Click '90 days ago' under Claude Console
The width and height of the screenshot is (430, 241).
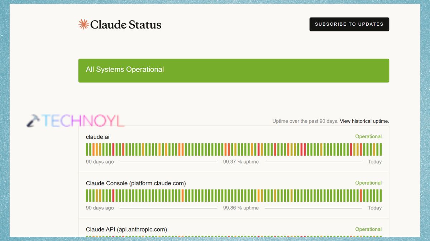point(100,208)
